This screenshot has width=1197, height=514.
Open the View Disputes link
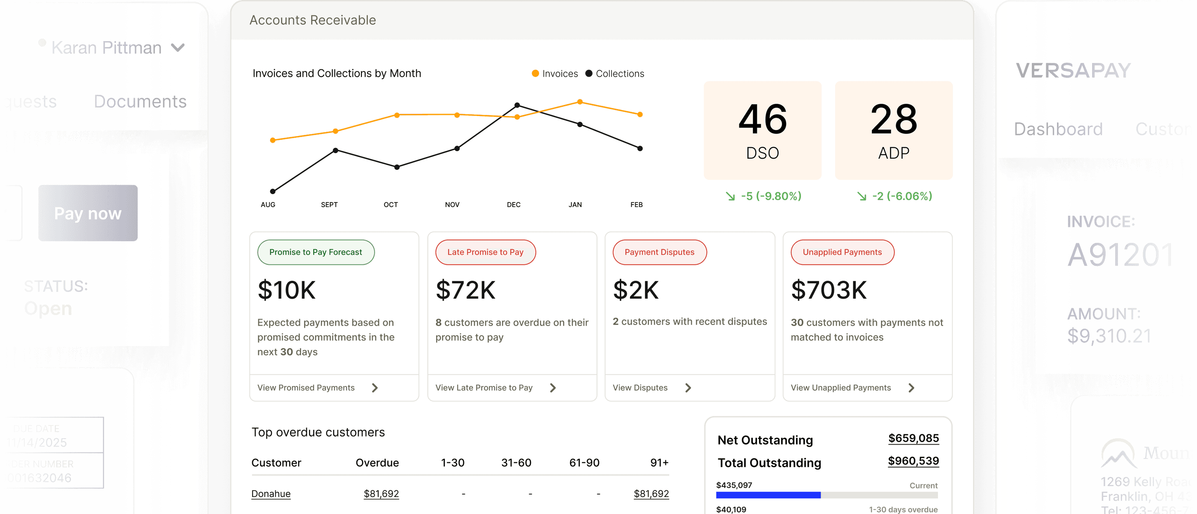[640, 388]
